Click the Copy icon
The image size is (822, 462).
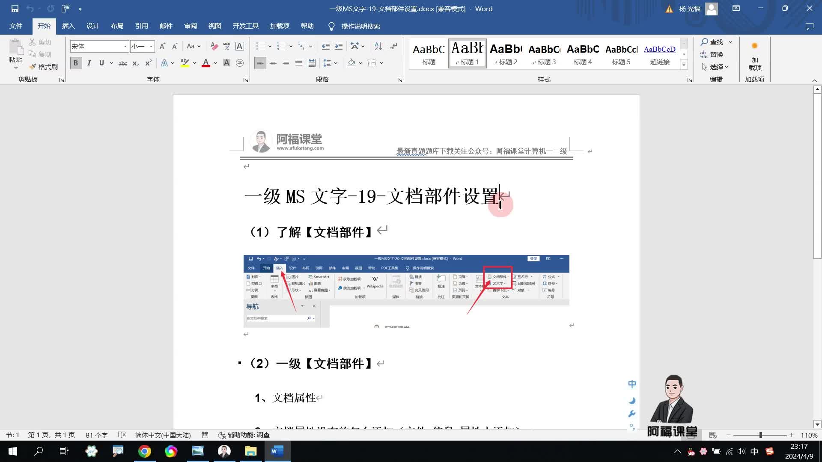click(40, 54)
